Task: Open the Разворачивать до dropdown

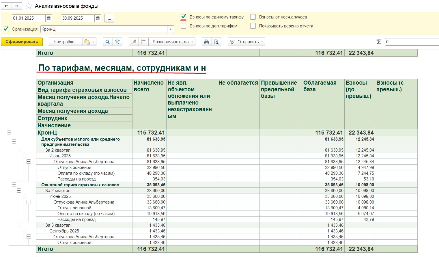Action: pos(172,42)
